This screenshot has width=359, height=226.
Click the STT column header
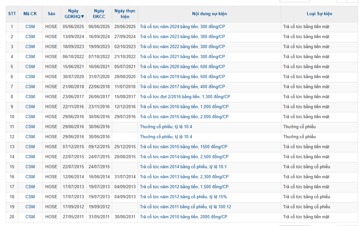click(x=12, y=14)
